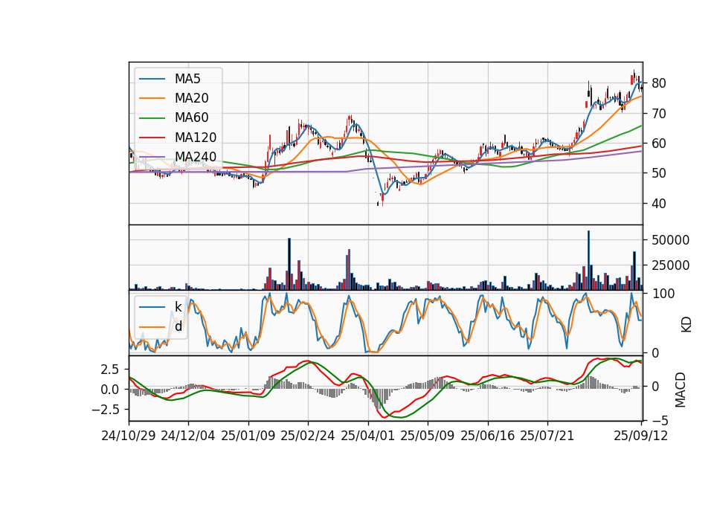Image resolution: width=714 pixels, height=513 pixels.
Task: Click the KD axis value 100
Action: pos(663,294)
